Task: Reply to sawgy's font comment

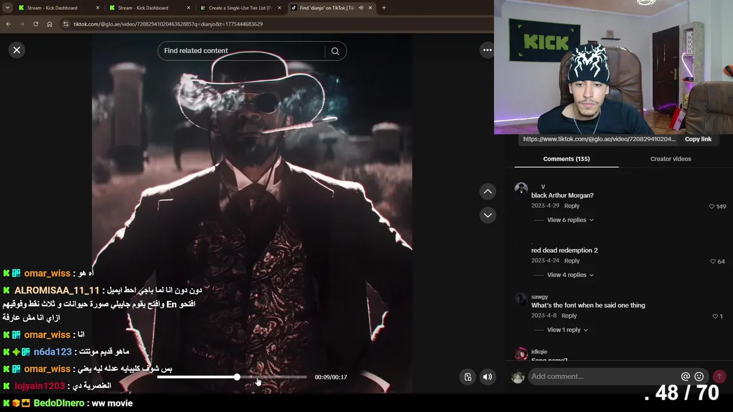Action: [569, 315]
